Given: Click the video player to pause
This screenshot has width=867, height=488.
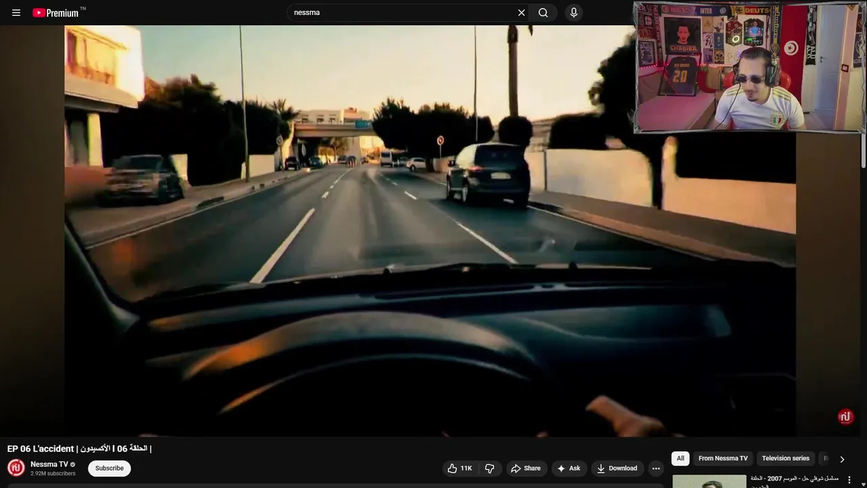Looking at the screenshot, I should 430,230.
